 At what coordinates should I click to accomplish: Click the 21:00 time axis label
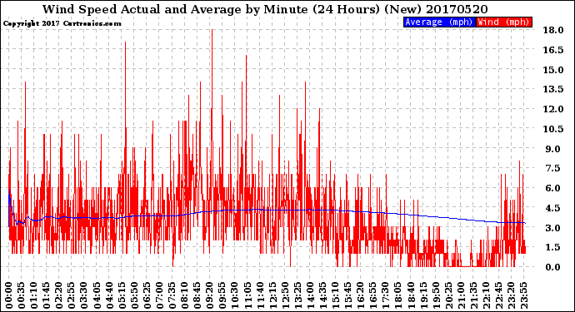pyautogui.click(x=462, y=295)
